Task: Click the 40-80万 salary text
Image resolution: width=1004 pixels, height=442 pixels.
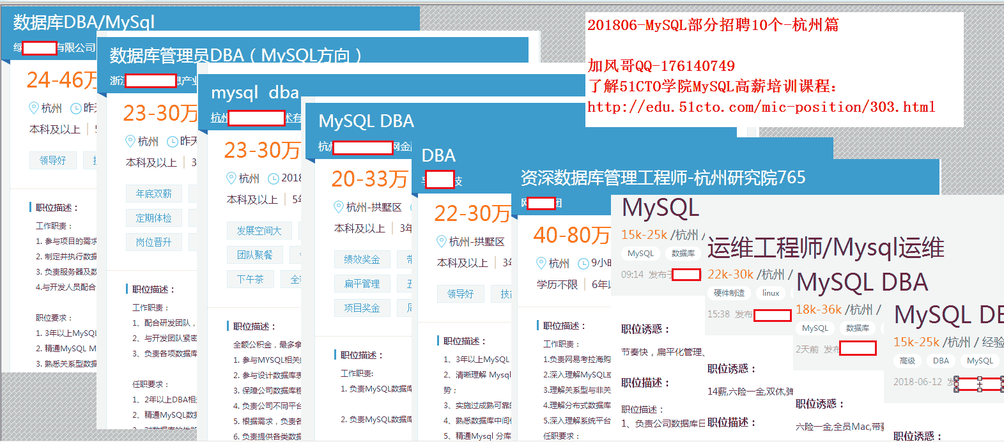Action: point(572,235)
